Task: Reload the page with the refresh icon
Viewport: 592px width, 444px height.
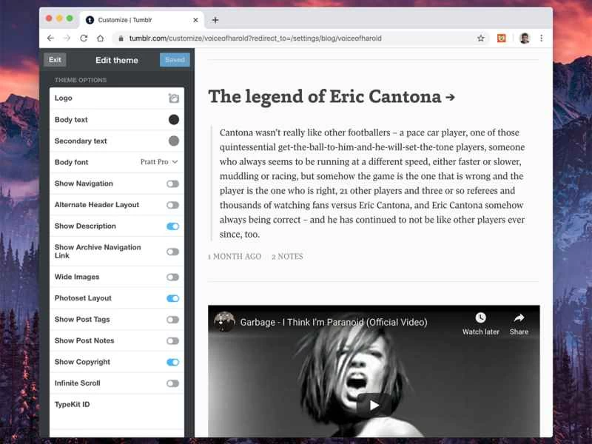Action: coord(84,38)
